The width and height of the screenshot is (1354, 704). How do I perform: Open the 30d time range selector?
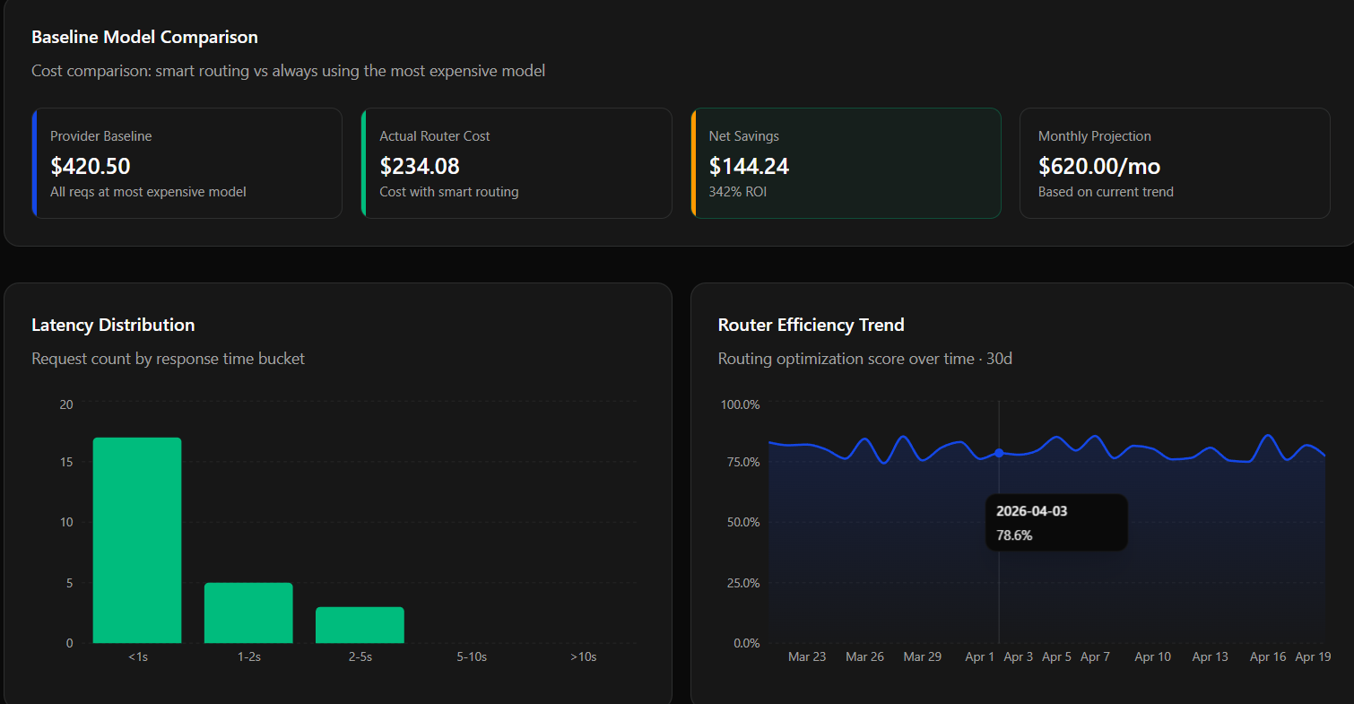[x=1002, y=358]
